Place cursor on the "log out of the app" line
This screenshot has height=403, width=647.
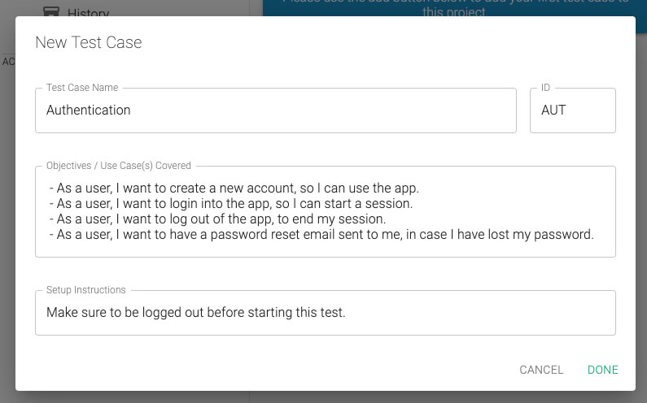pos(217,219)
